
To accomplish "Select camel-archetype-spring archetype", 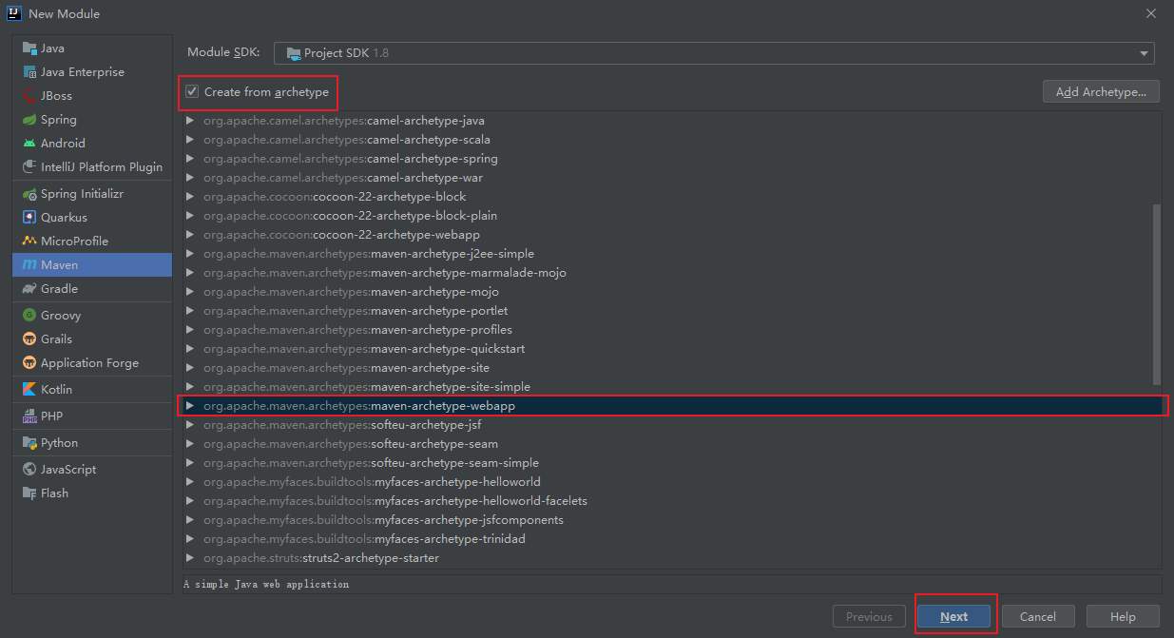I will tap(671, 159).
